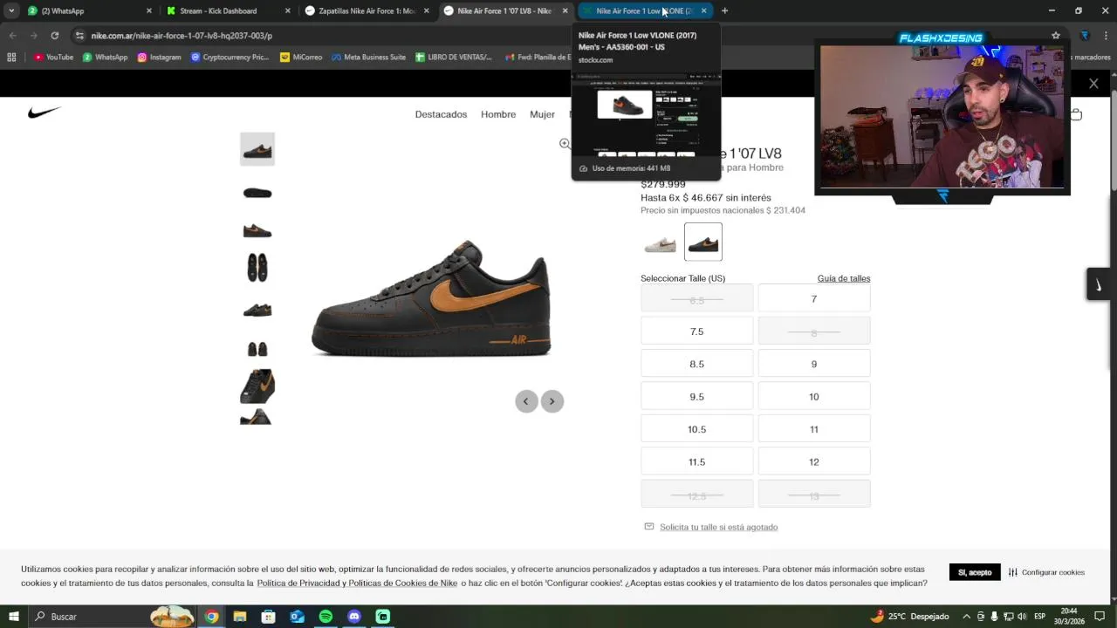Viewport: 1117px width, 628px height.
Task: Open the WhatsApp bookmark
Action: (x=105, y=58)
